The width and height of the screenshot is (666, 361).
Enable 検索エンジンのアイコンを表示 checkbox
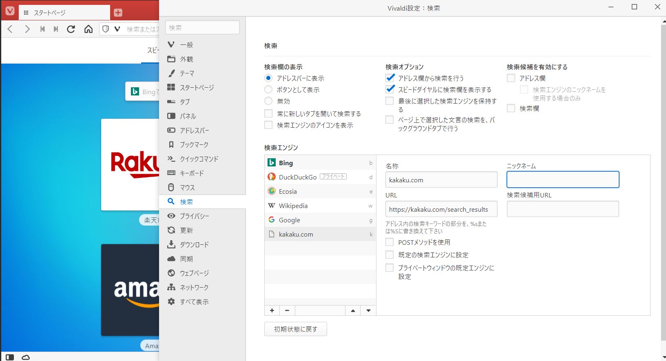point(268,125)
